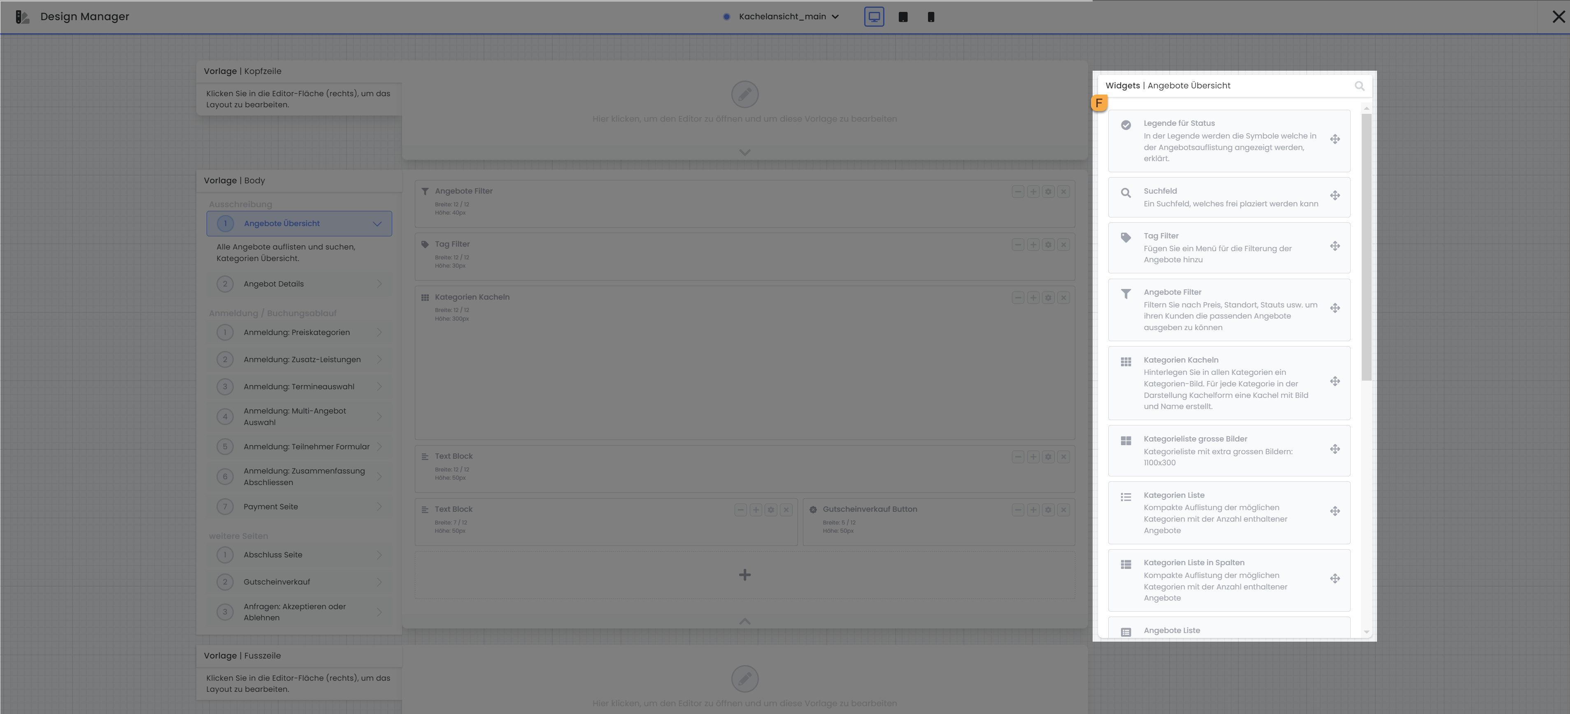Click the pencil edit icon in Kopfzeile
The height and width of the screenshot is (714, 1570).
pos(744,95)
